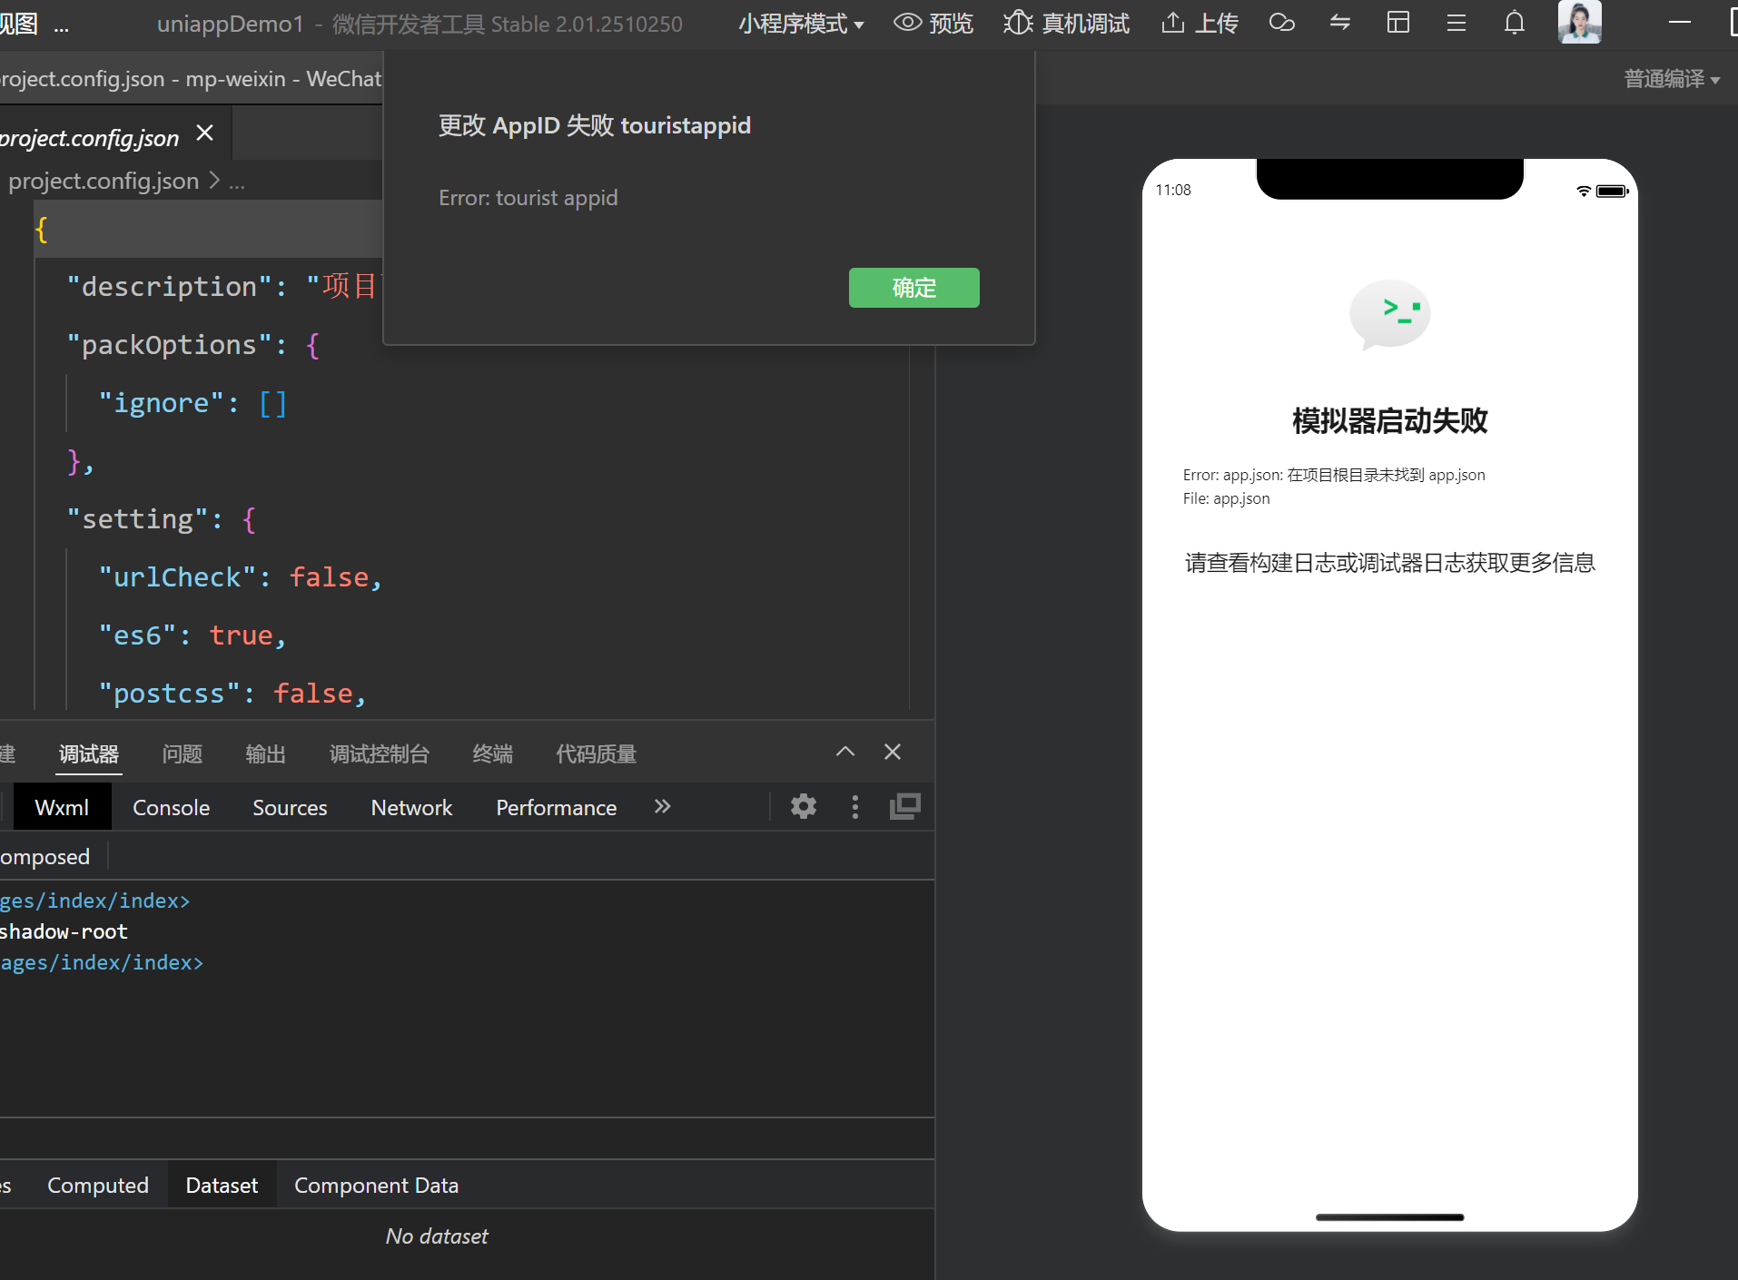Select the Performance devtools tab
This screenshot has width=1738, height=1280.
pyautogui.click(x=557, y=808)
